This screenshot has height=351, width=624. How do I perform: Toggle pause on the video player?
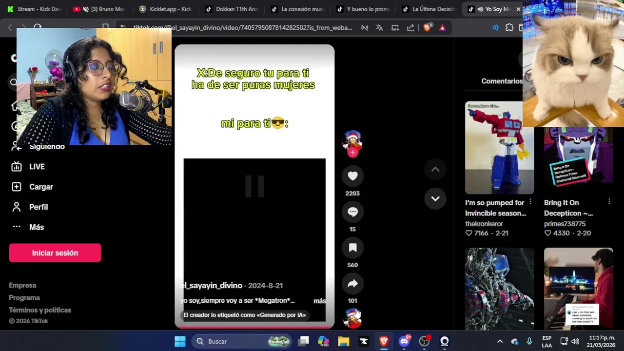(x=254, y=186)
